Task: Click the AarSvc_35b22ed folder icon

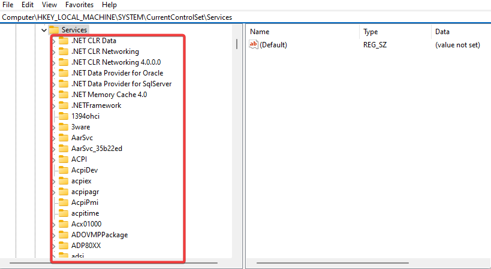Action: tap(64, 149)
